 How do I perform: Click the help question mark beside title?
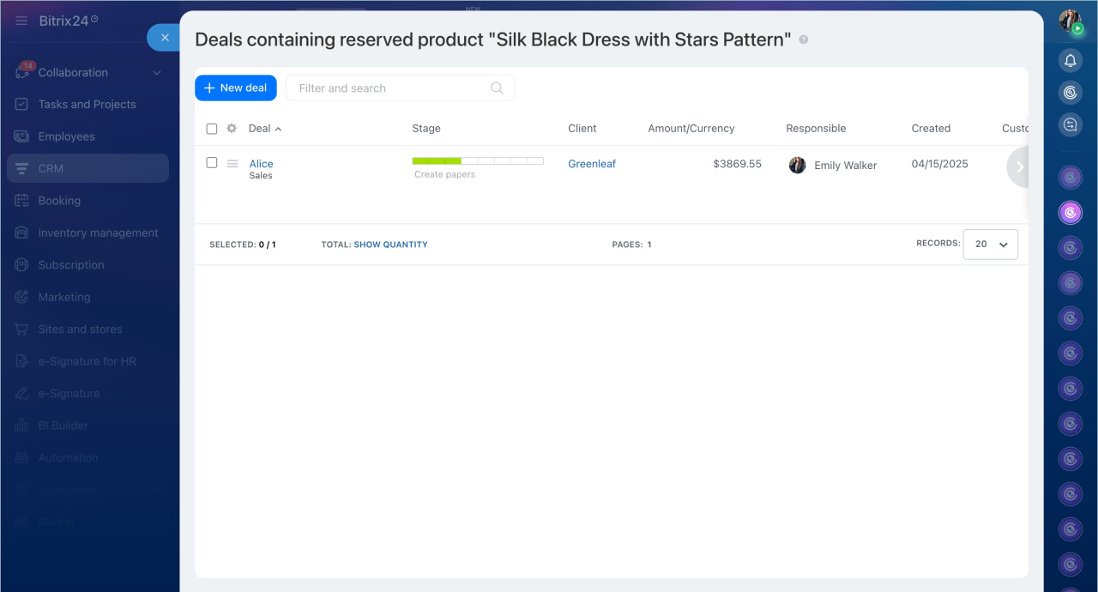pyautogui.click(x=804, y=39)
